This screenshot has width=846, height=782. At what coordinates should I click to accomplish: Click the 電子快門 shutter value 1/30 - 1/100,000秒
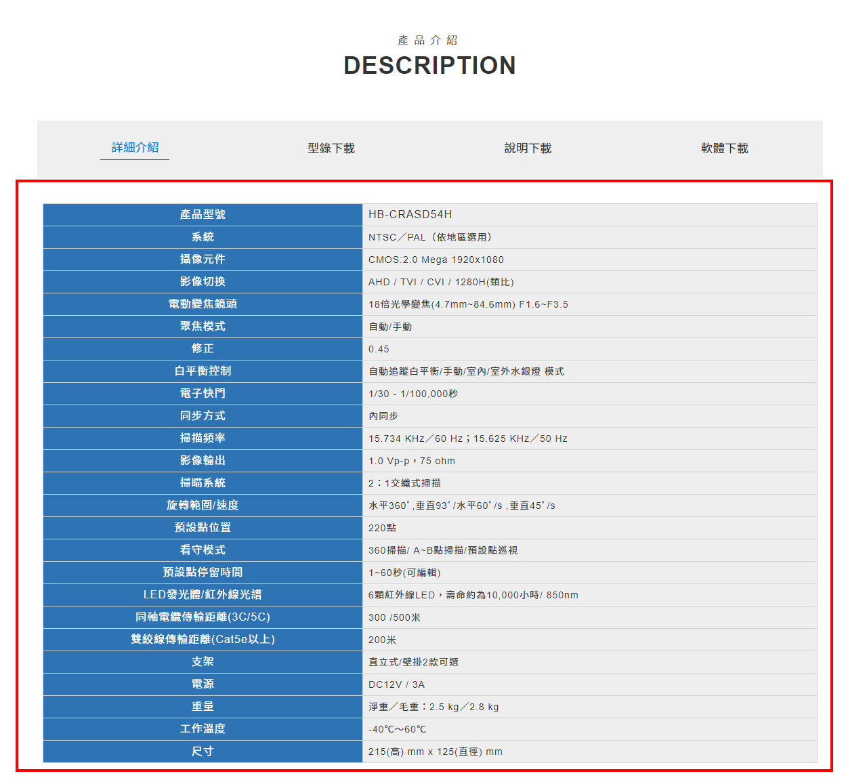413,394
